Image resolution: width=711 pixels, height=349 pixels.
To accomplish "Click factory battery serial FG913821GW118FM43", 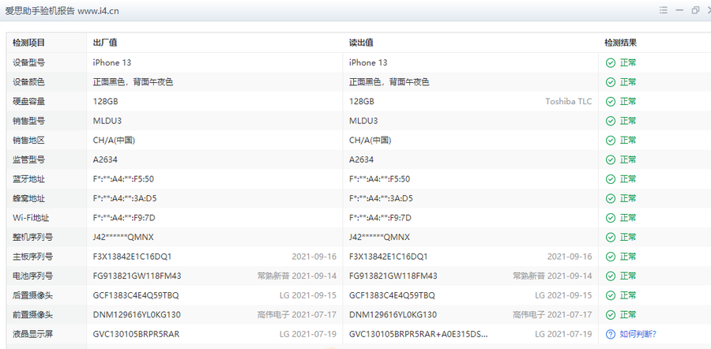I will point(137,276).
